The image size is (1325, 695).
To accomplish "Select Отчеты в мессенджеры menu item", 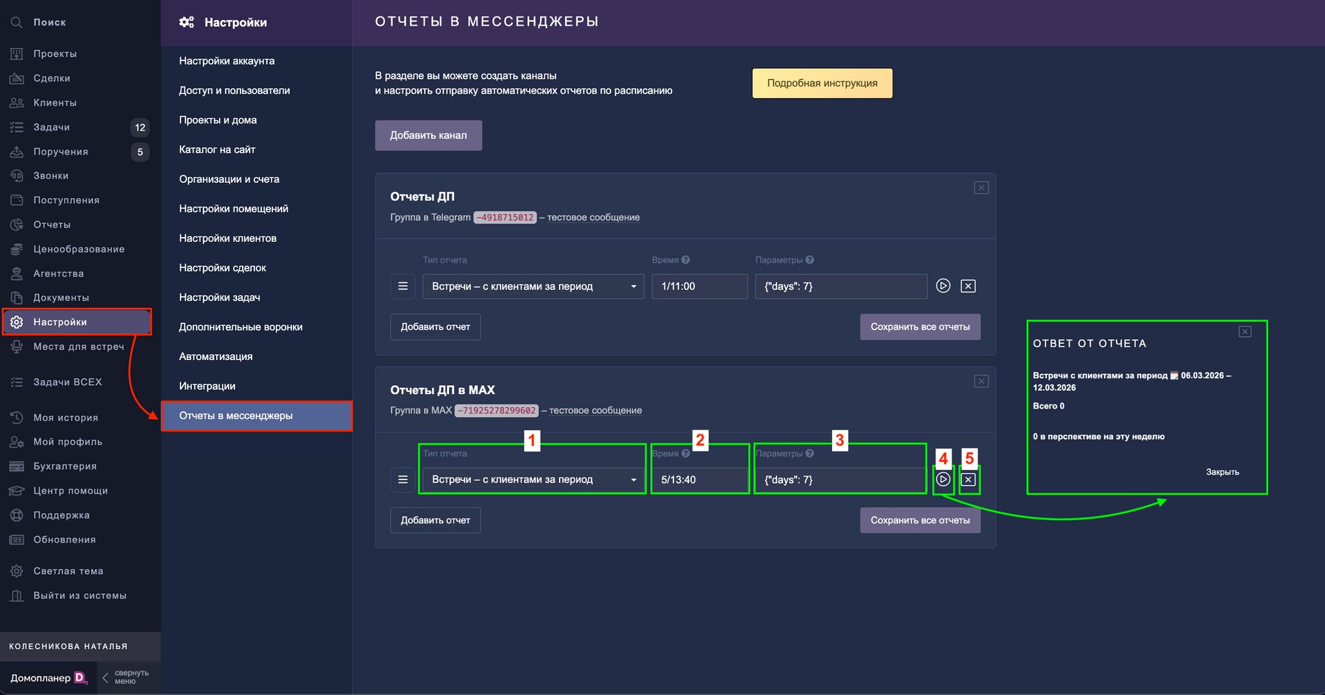I will click(x=257, y=416).
